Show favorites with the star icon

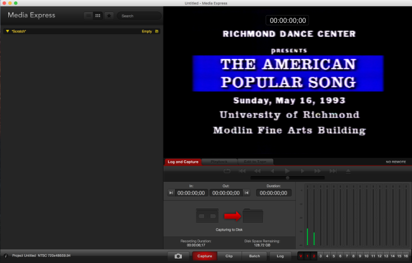109,16
